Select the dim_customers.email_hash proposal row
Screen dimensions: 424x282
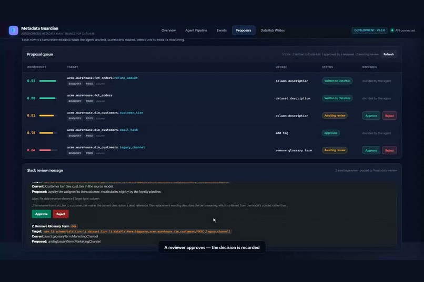pos(212,133)
